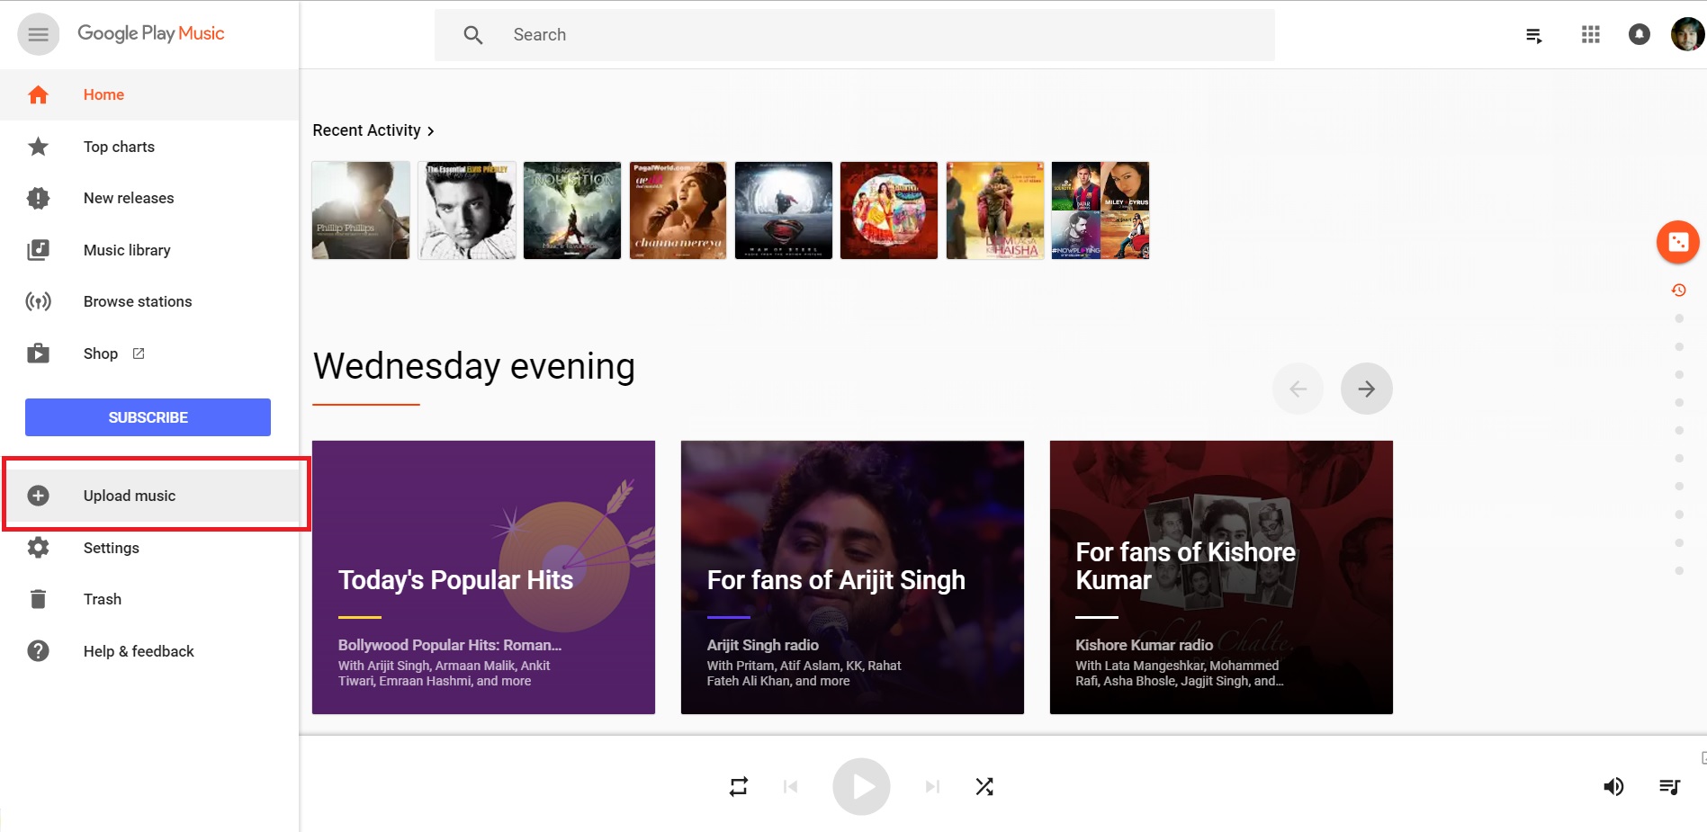The height and width of the screenshot is (832, 1707).
Task: Open the Inquisition album thumbnail
Action: (572, 210)
